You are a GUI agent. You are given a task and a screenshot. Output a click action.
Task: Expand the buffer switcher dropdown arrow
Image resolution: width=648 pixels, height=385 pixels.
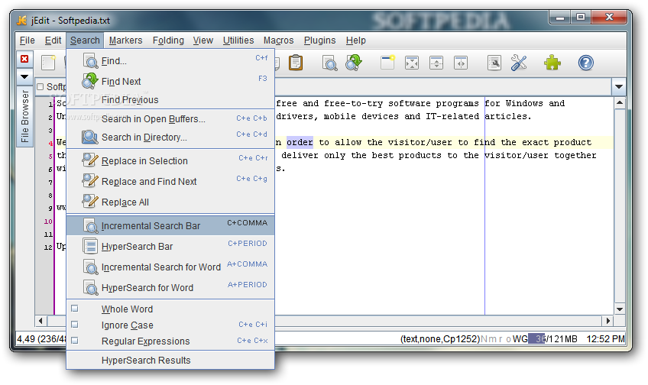[619, 87]
